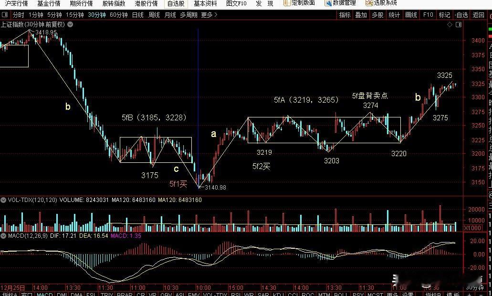Click the -自选 button
Viewport: 492px width, 296px height.
tap(461, 15)
